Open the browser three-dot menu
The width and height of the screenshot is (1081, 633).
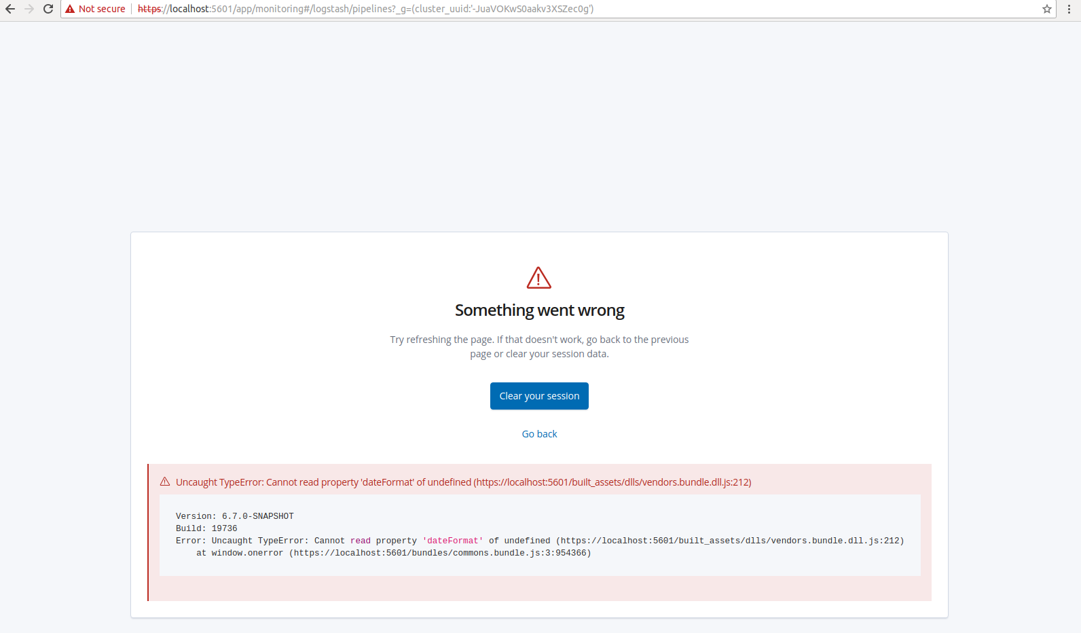(1069, 9)
